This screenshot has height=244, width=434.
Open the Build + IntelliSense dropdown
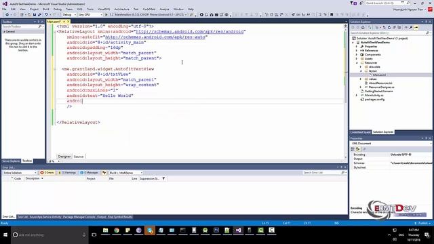click(125, 173)
